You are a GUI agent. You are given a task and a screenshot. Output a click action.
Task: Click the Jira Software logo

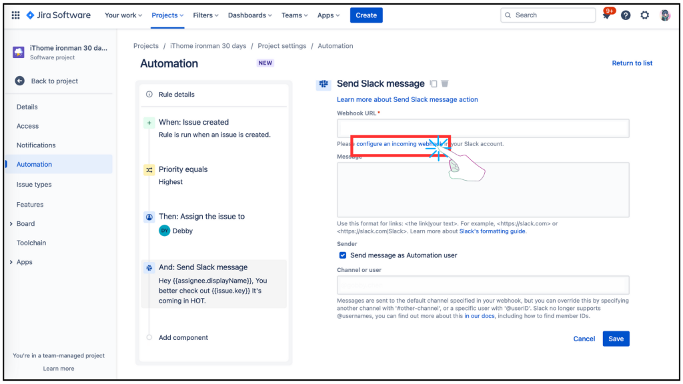[59, 15]
